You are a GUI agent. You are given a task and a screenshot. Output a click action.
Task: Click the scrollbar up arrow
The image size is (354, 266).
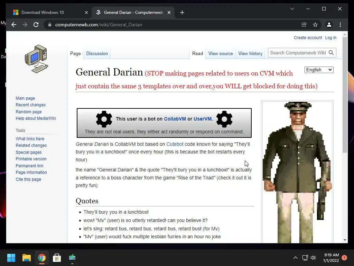345,35
